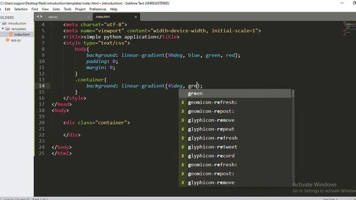This screenshot has height=200, width=356.
Task: Open index.html from the sidebar
Action: [x=22, y=34]
